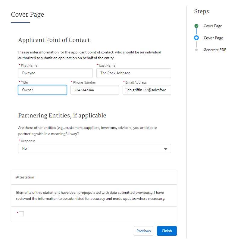Select the bold current Cover Page step label

tap(213, 38)
